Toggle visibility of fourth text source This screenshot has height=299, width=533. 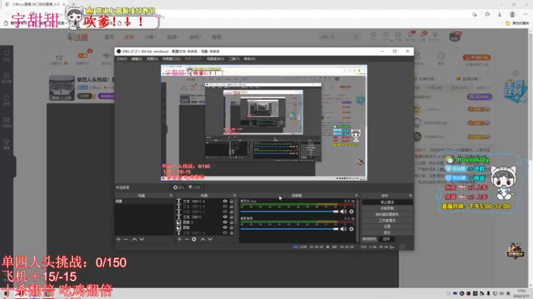(225, 217)
